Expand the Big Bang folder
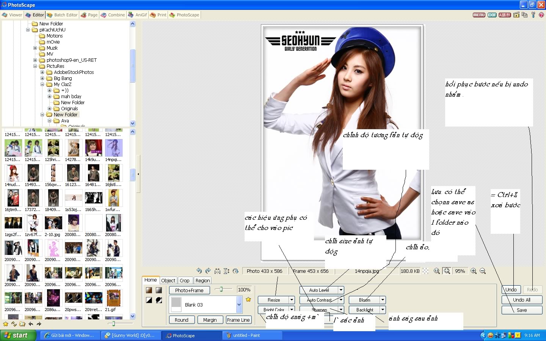Image resolution: width=546 pixels, height=341 pixels. coord(42,78)
